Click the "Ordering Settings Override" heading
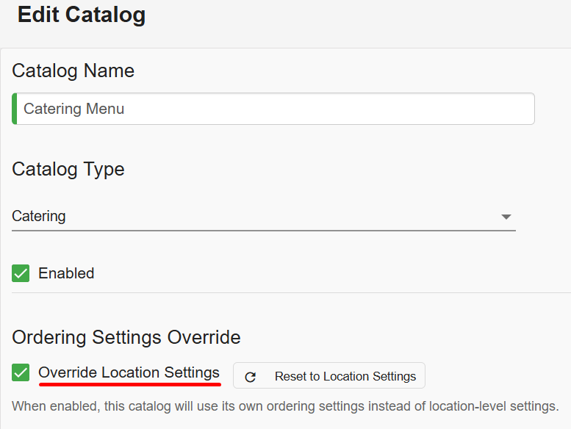This screenshot has width=571, height=429. tap(126, 337)
